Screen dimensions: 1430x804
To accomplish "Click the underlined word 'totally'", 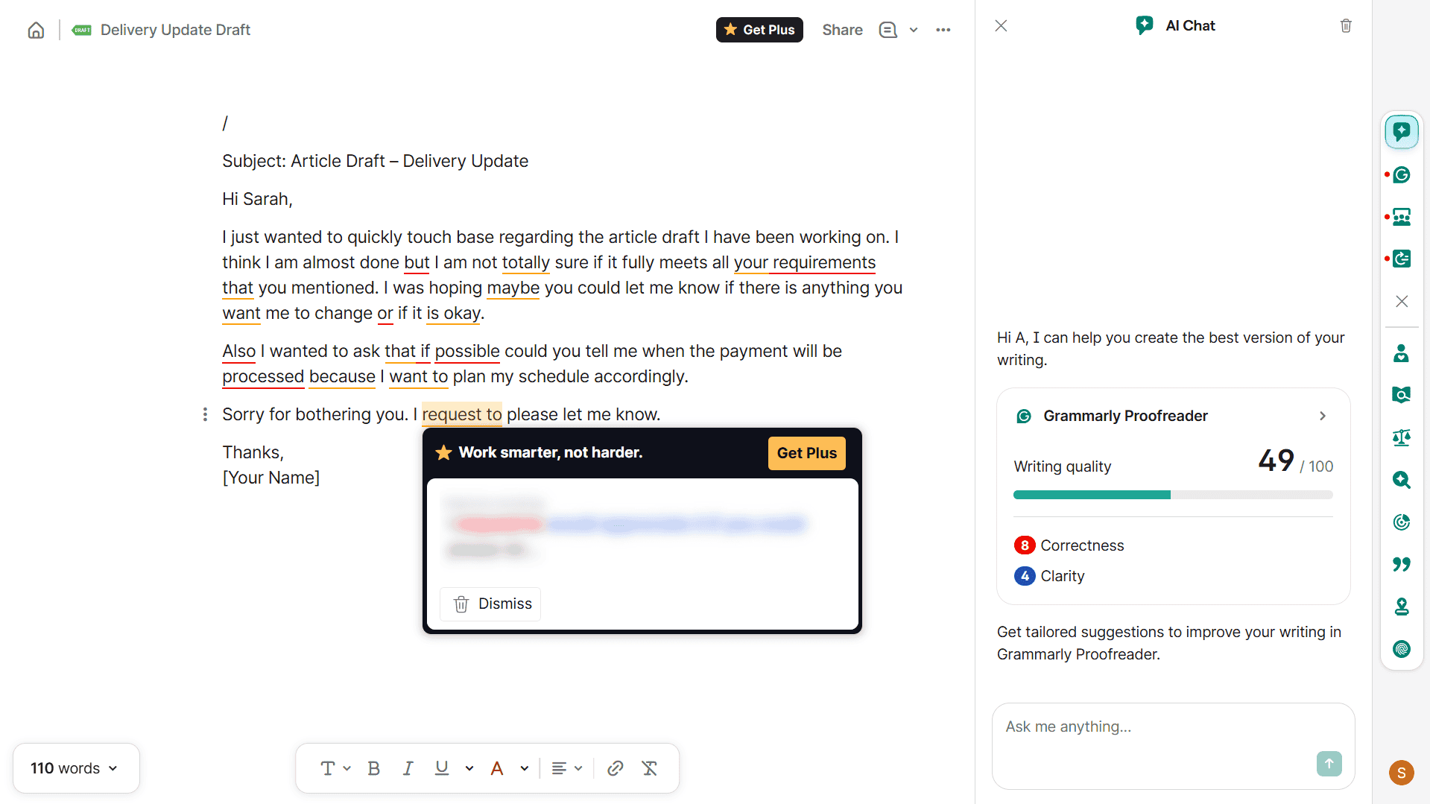I will point(525,262).
